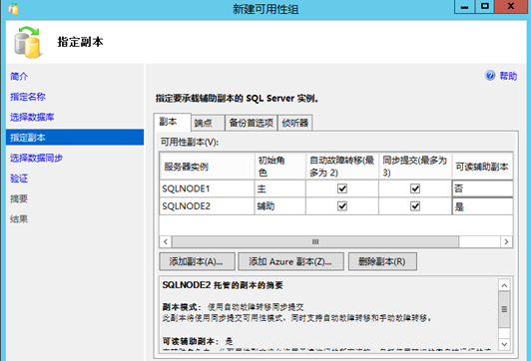Viewport: 531px width, 361px height.
Task: Open the 帮助 link
Action: point(508,76)
